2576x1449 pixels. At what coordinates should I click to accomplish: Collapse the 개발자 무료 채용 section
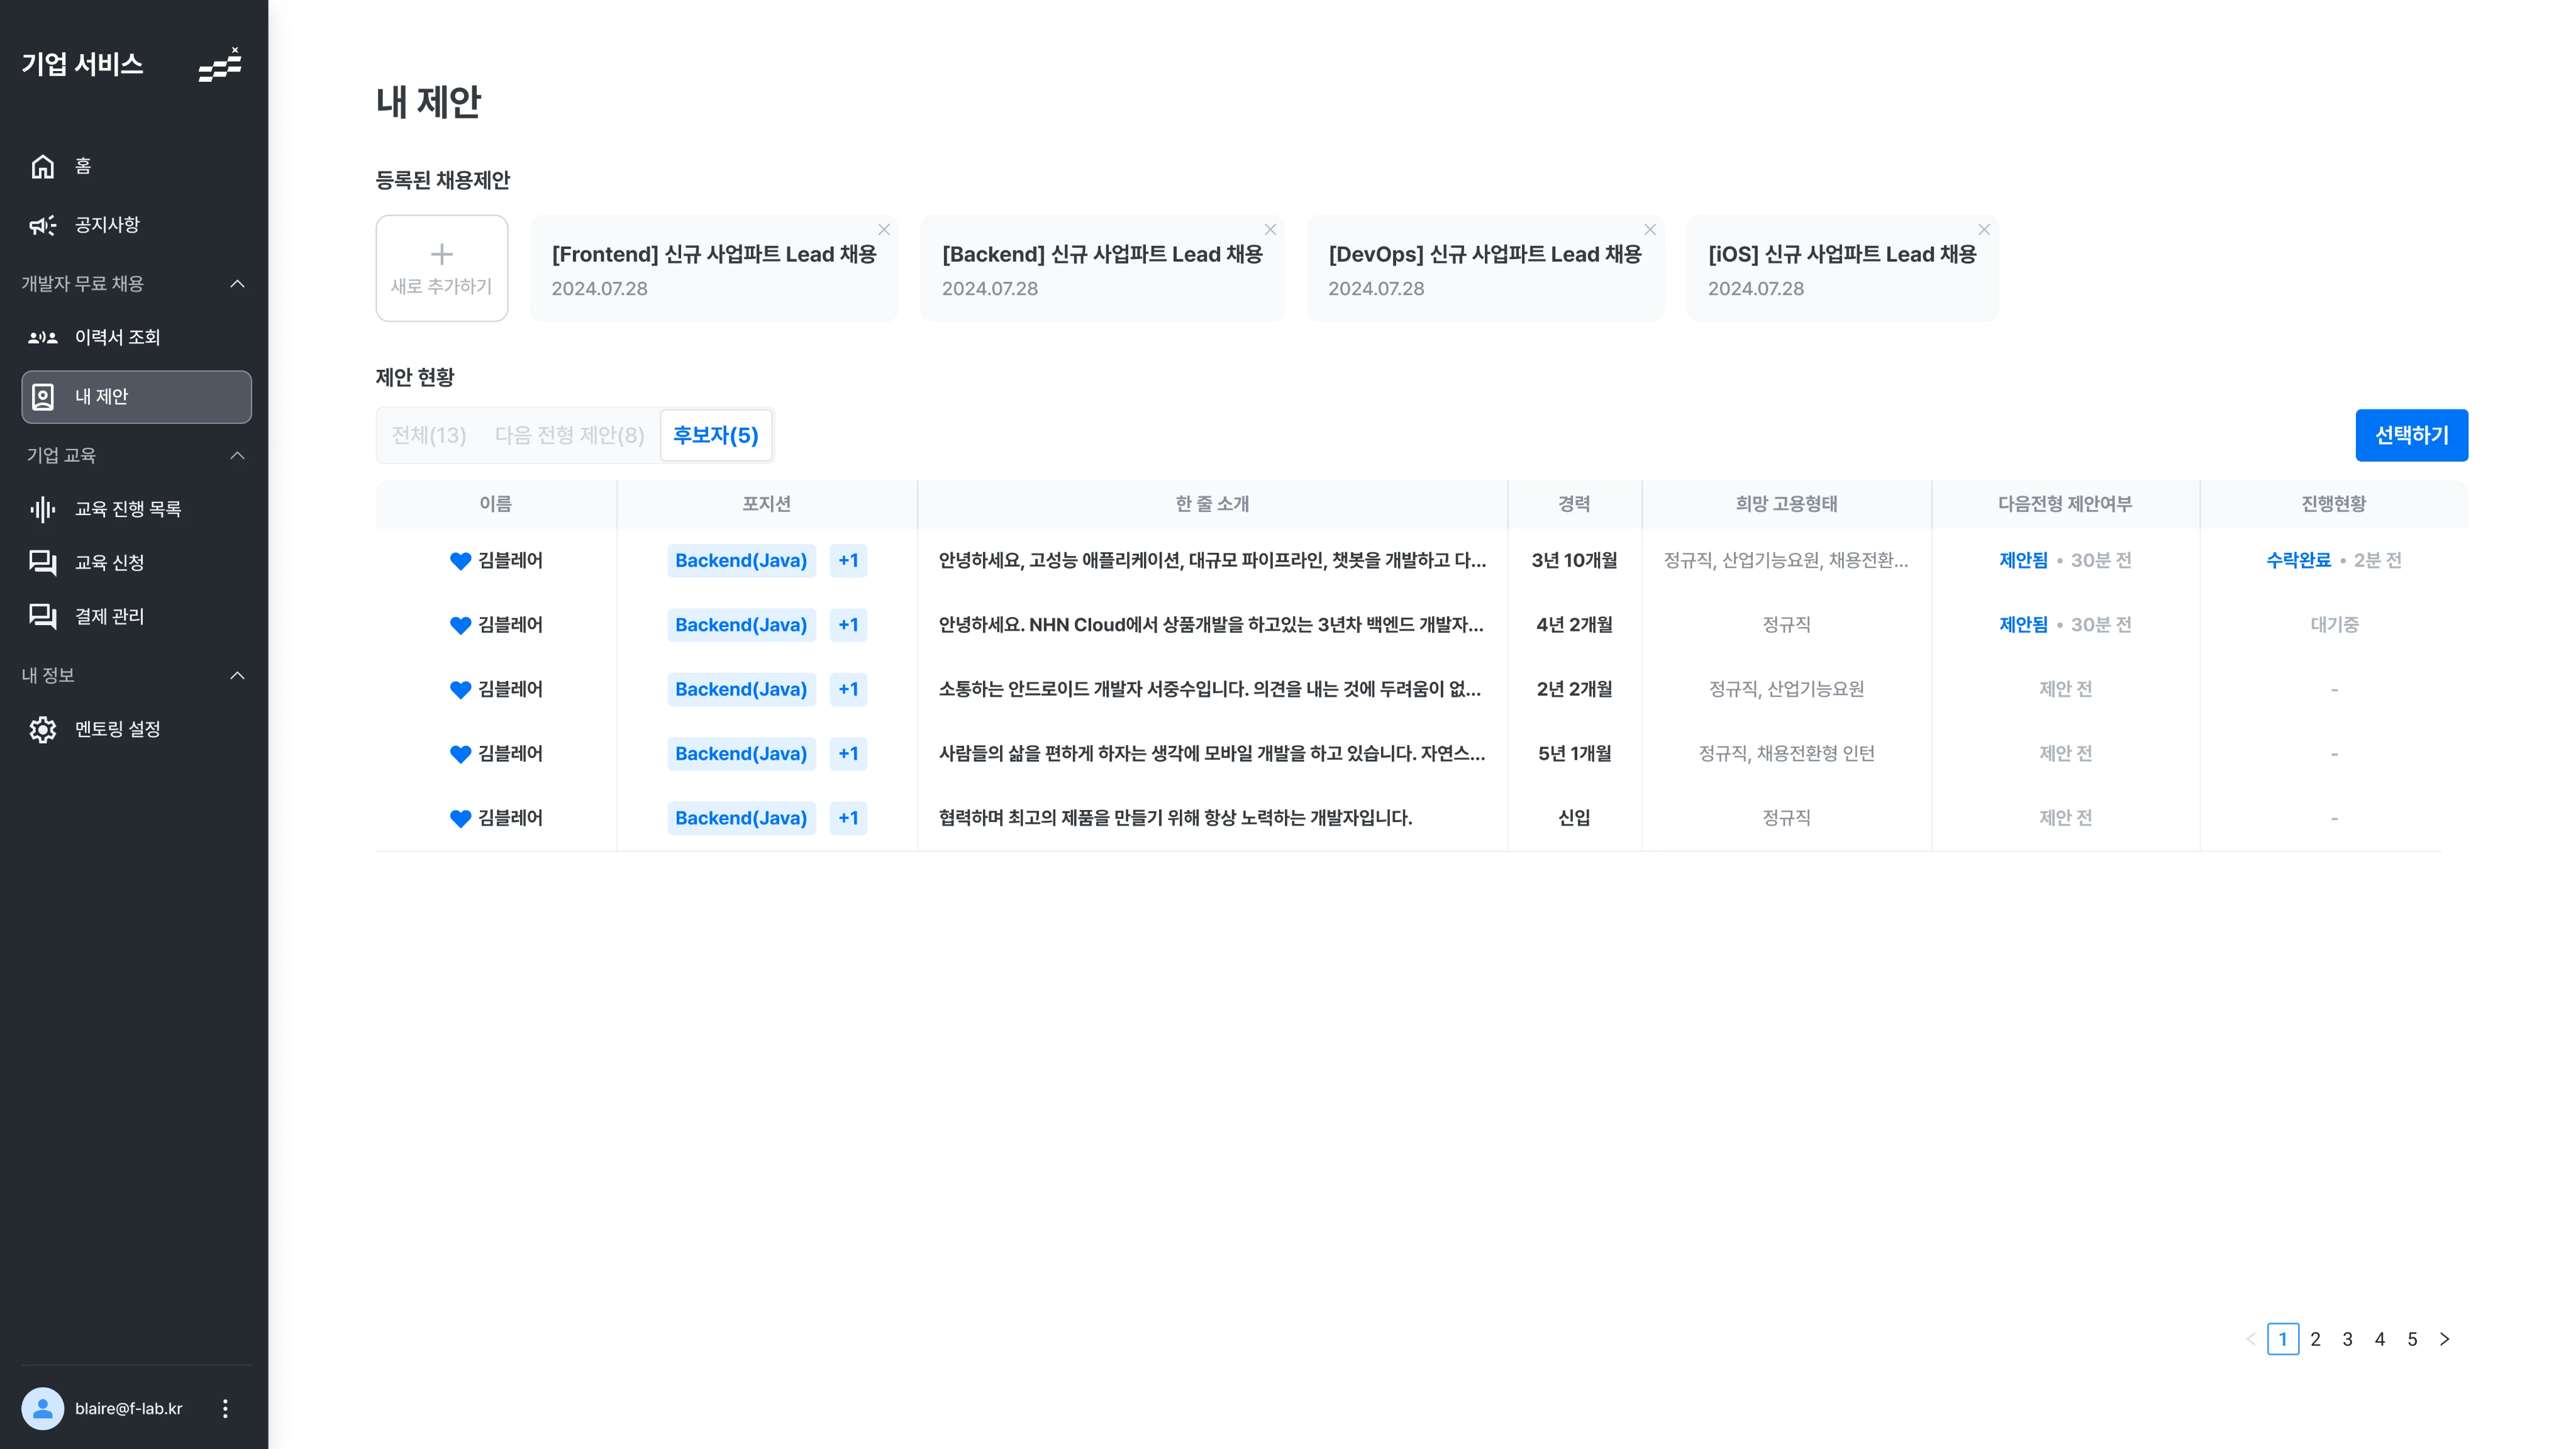(237, 284)
